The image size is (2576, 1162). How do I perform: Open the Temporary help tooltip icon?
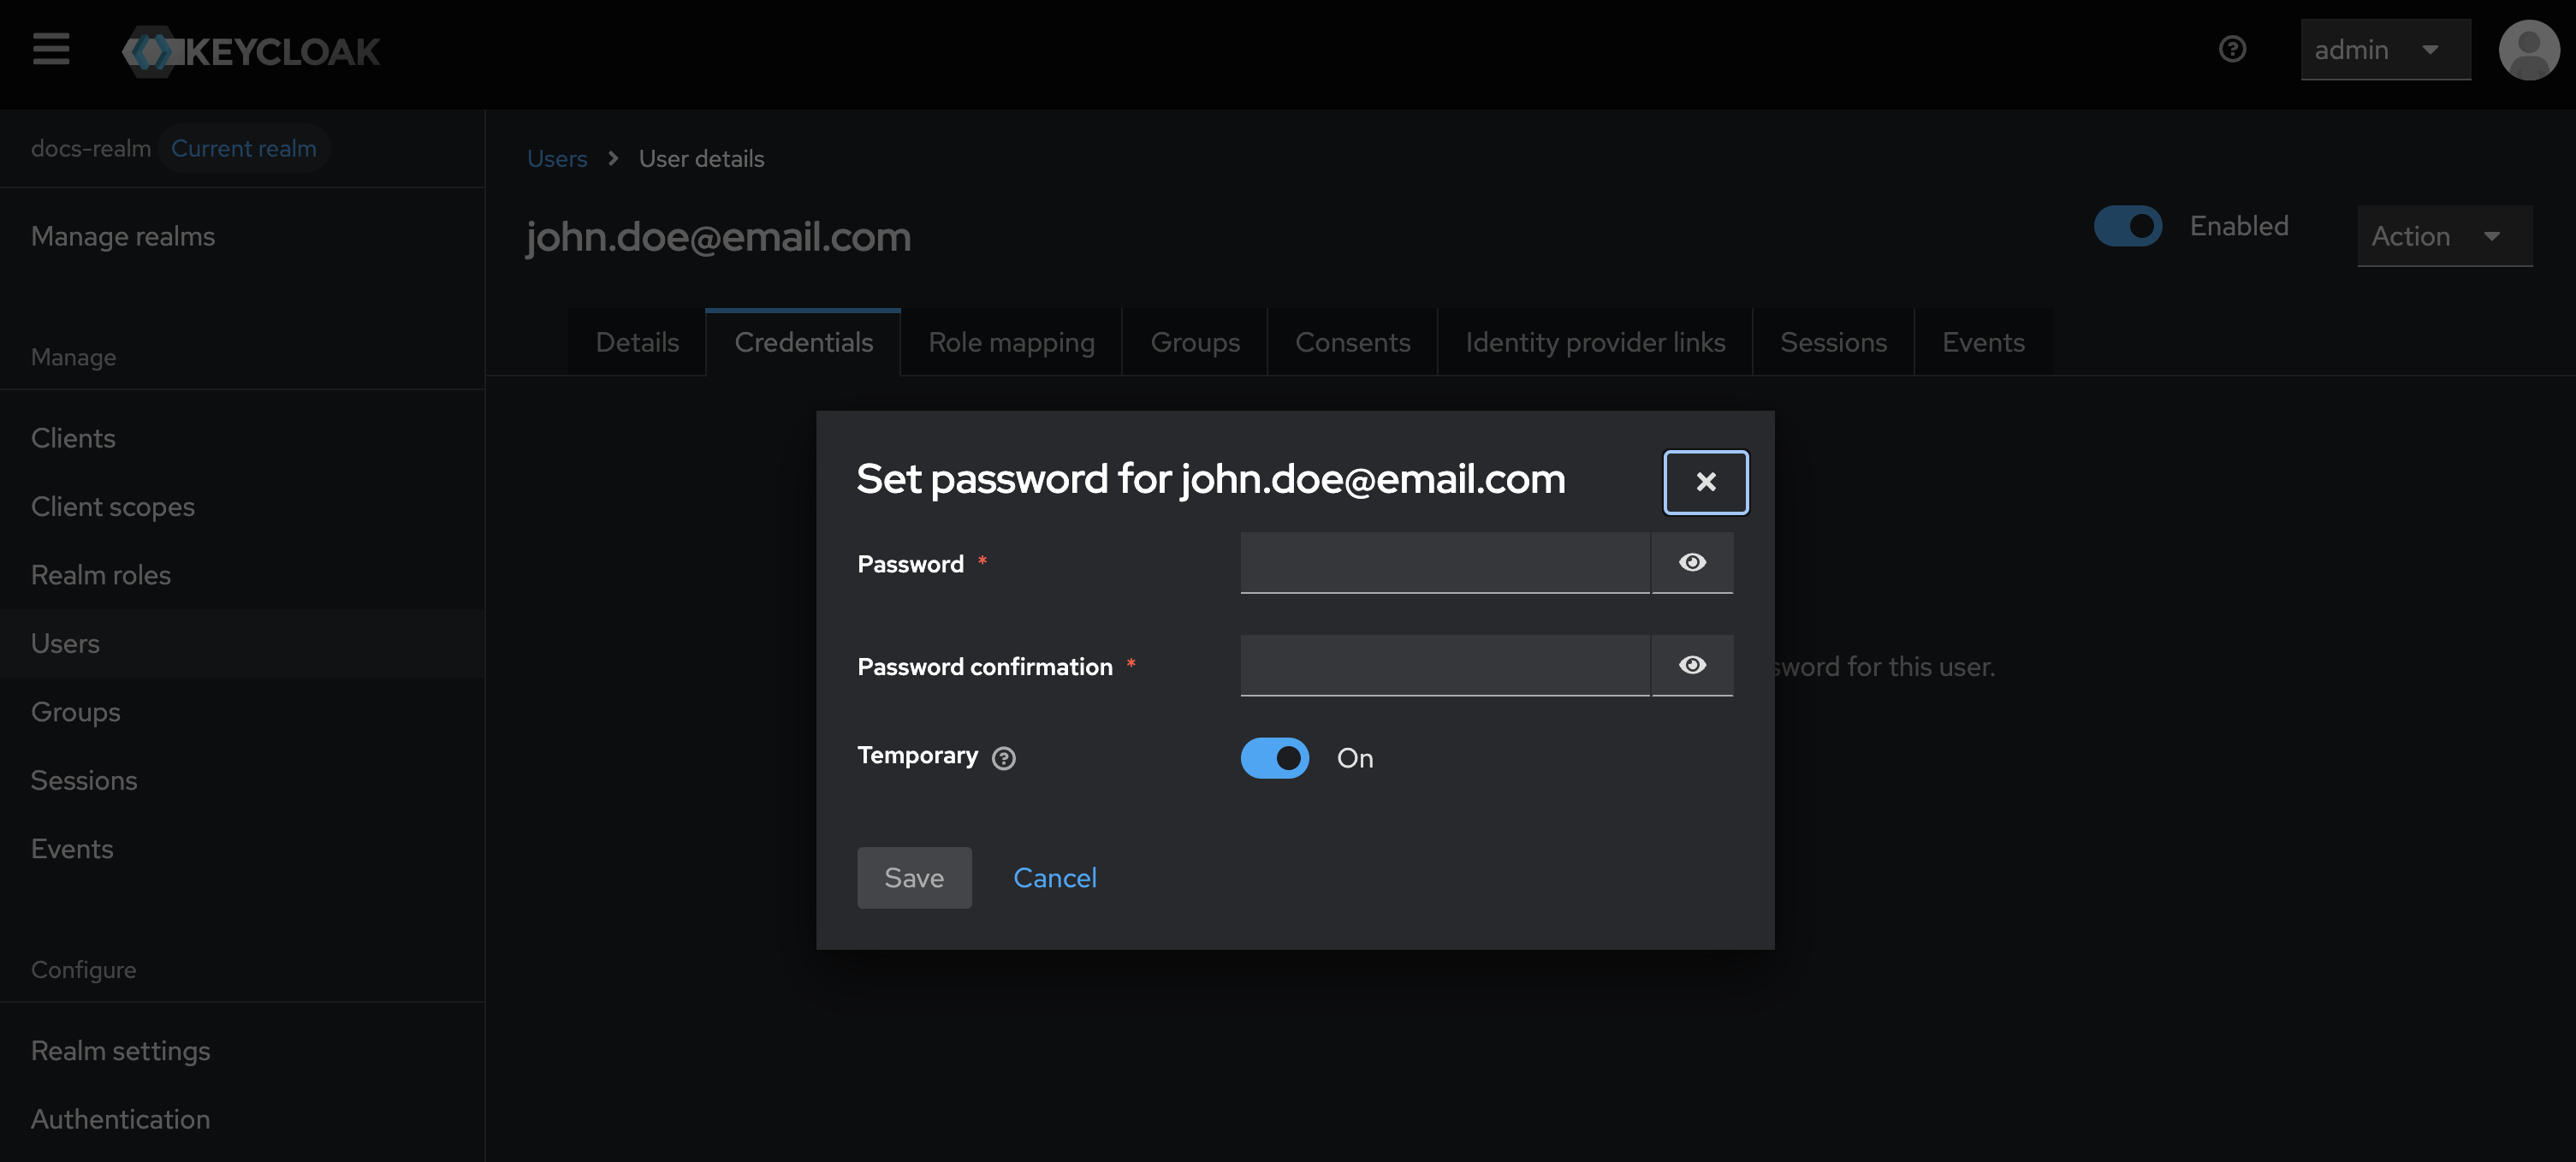[1003, 759]
